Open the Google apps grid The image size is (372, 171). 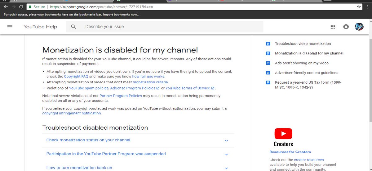coord(333,27)
